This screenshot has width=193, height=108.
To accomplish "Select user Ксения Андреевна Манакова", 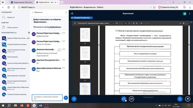I will [16, 82].
